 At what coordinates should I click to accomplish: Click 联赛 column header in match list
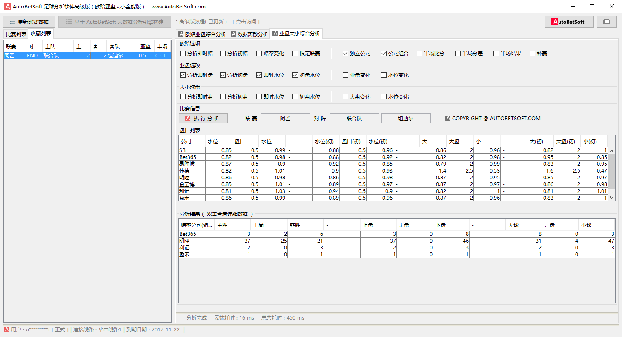(15, 47)
